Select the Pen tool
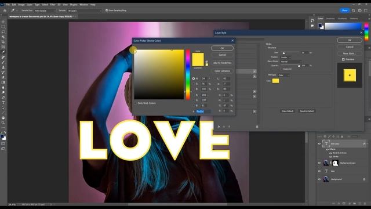The image size is (371, 209). 3,98
